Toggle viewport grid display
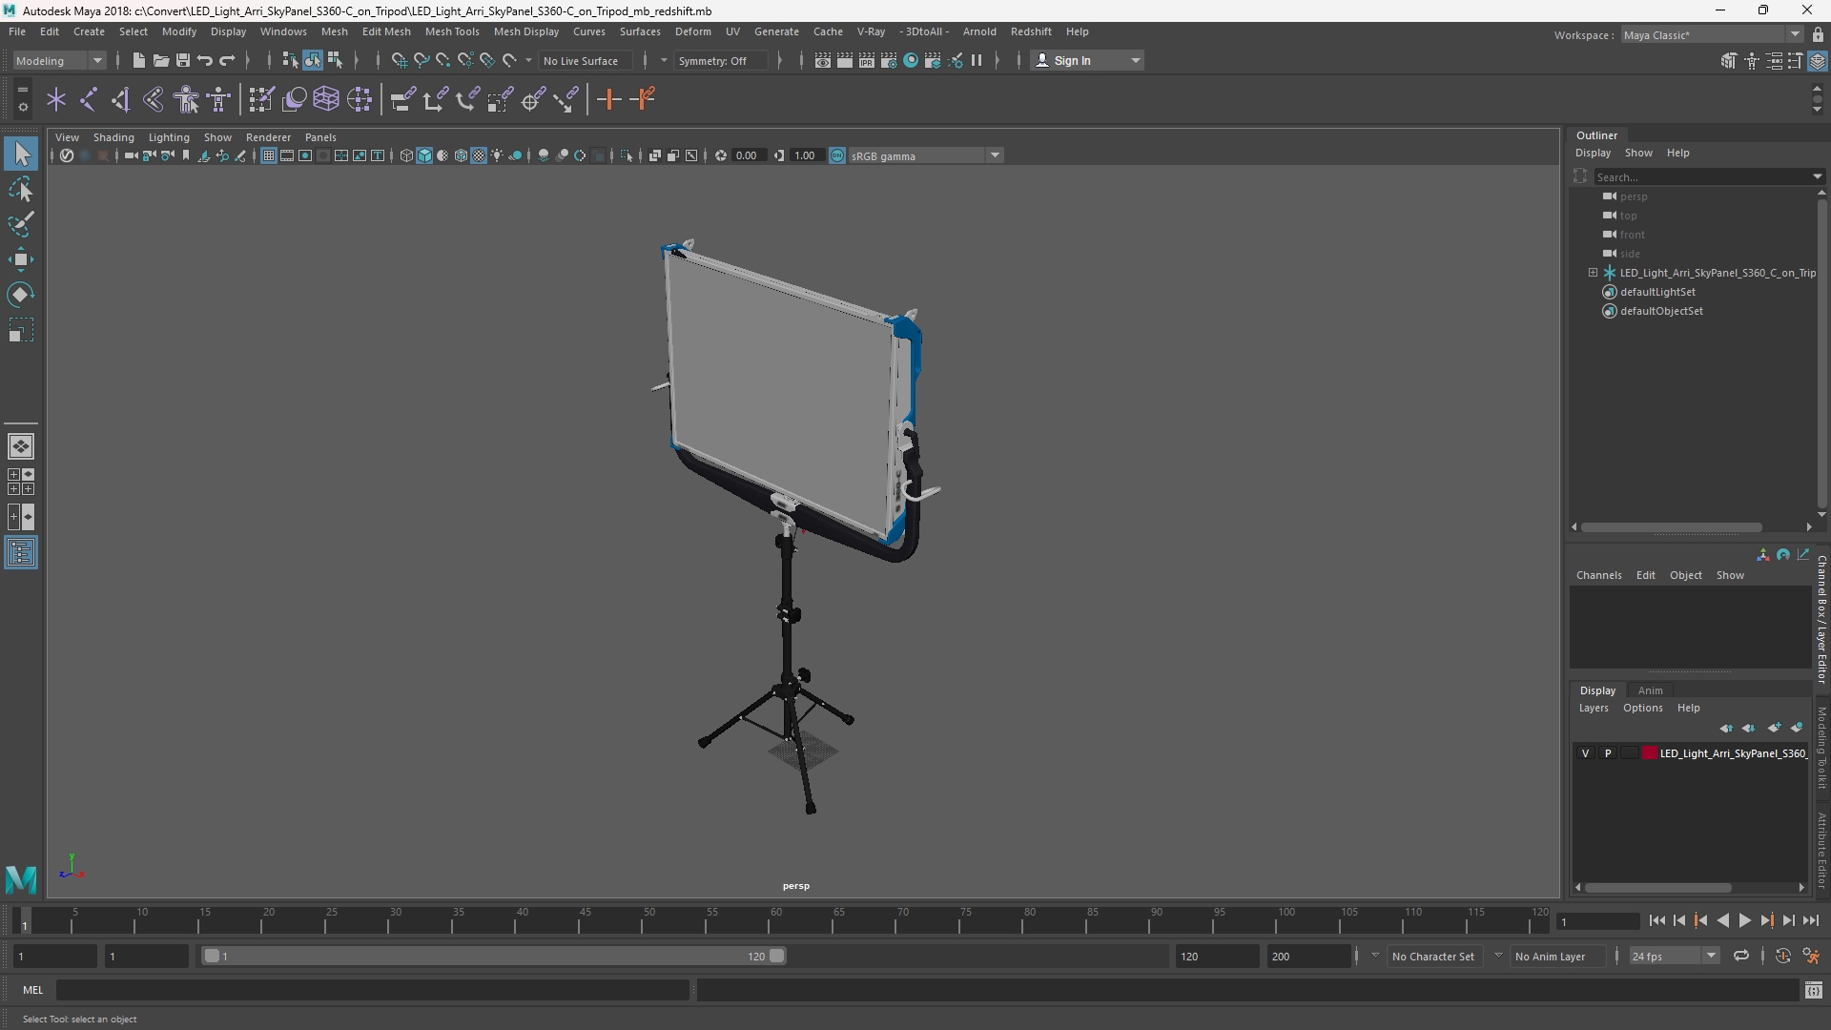 tap(269, 155)
